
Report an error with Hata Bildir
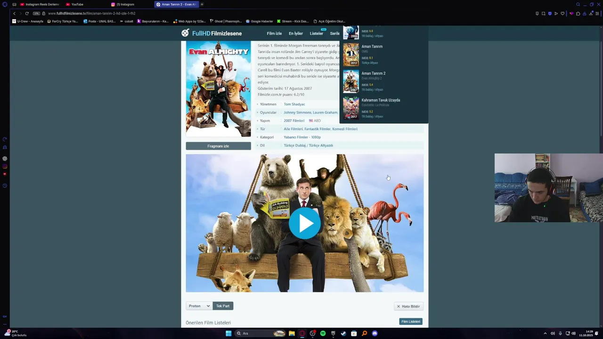coord(408,307)
